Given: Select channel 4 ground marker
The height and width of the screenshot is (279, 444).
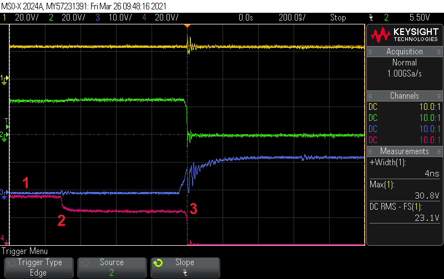Looking at the screenshot, I should click(x=4, y=240).
